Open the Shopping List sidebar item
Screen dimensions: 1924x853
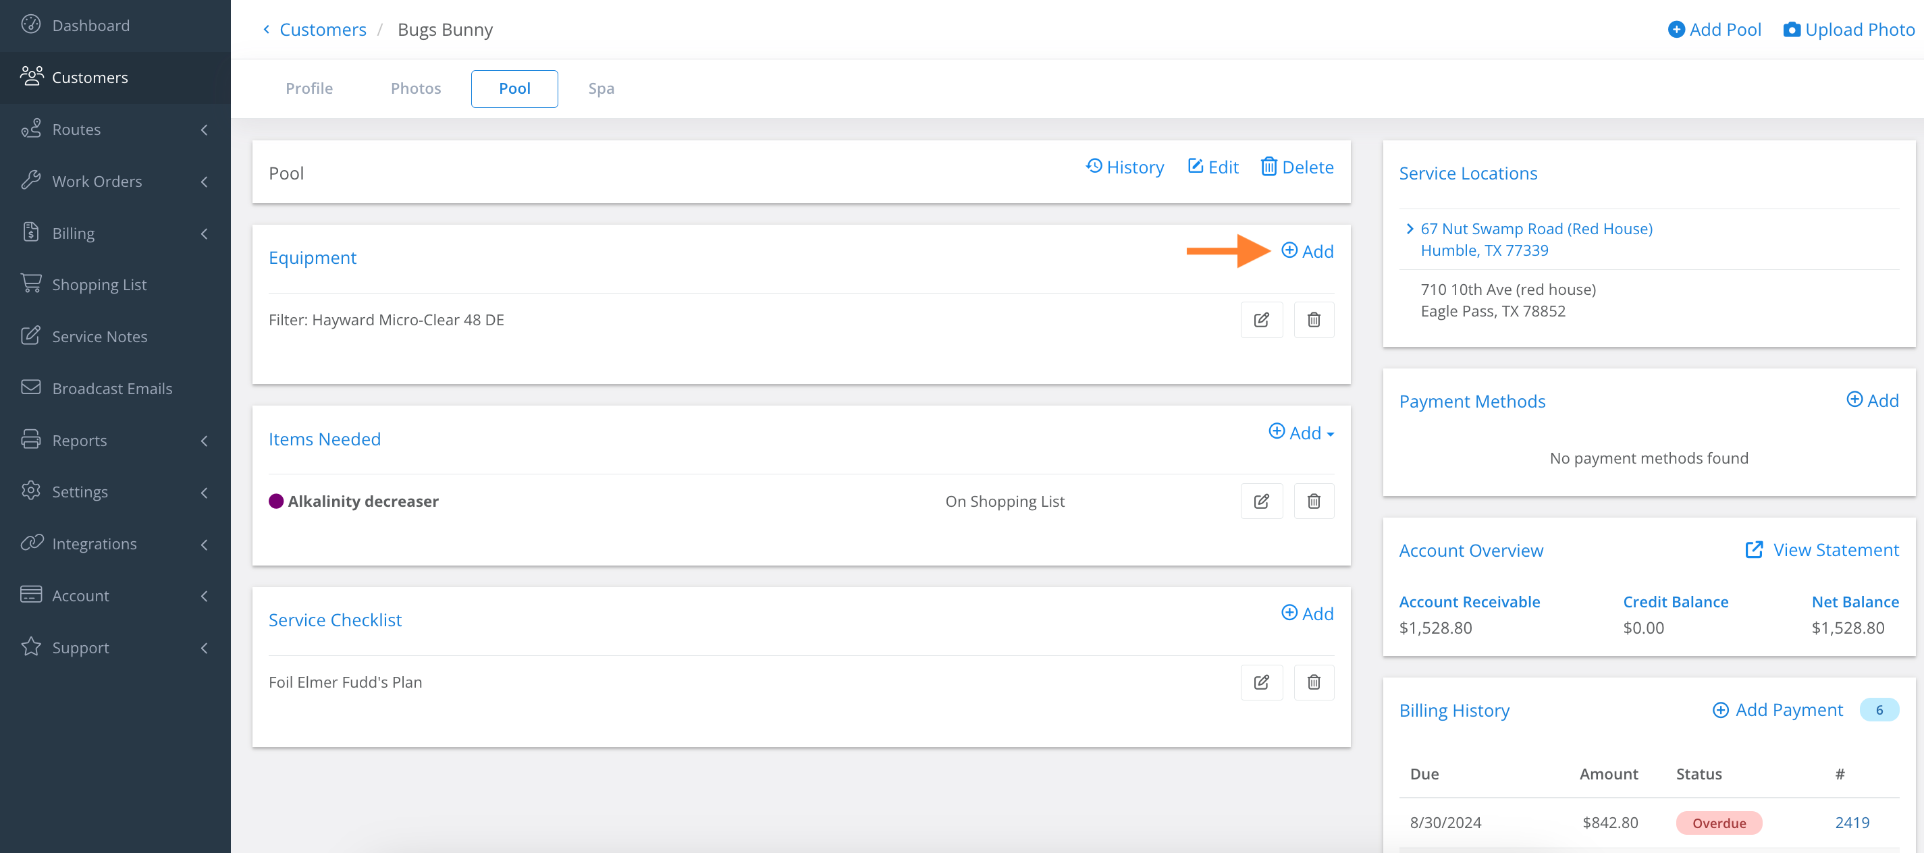coord(99,285)
